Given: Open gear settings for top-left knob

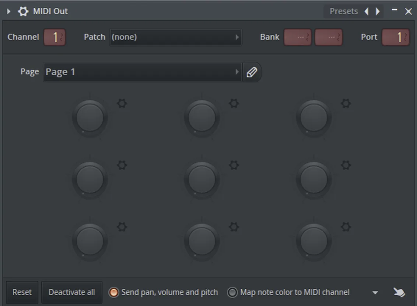Looking at the screenshot, I should 122,103.
